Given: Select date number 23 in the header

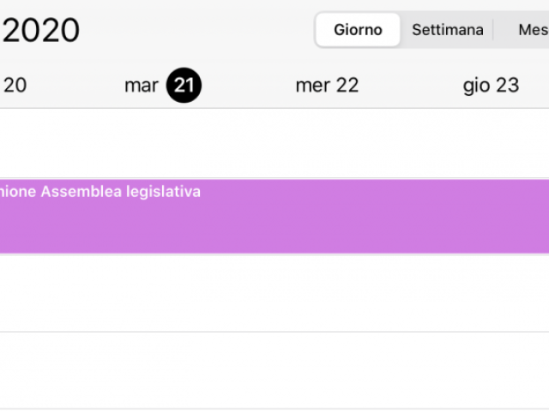Looking at the screenshot, I should (506, 86).
